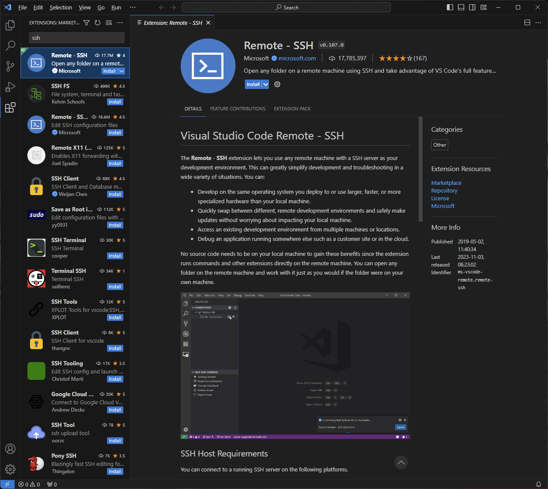The image size is (548, 489).
Task: Select the Other category tag
Action: click(x=440, y=145)
